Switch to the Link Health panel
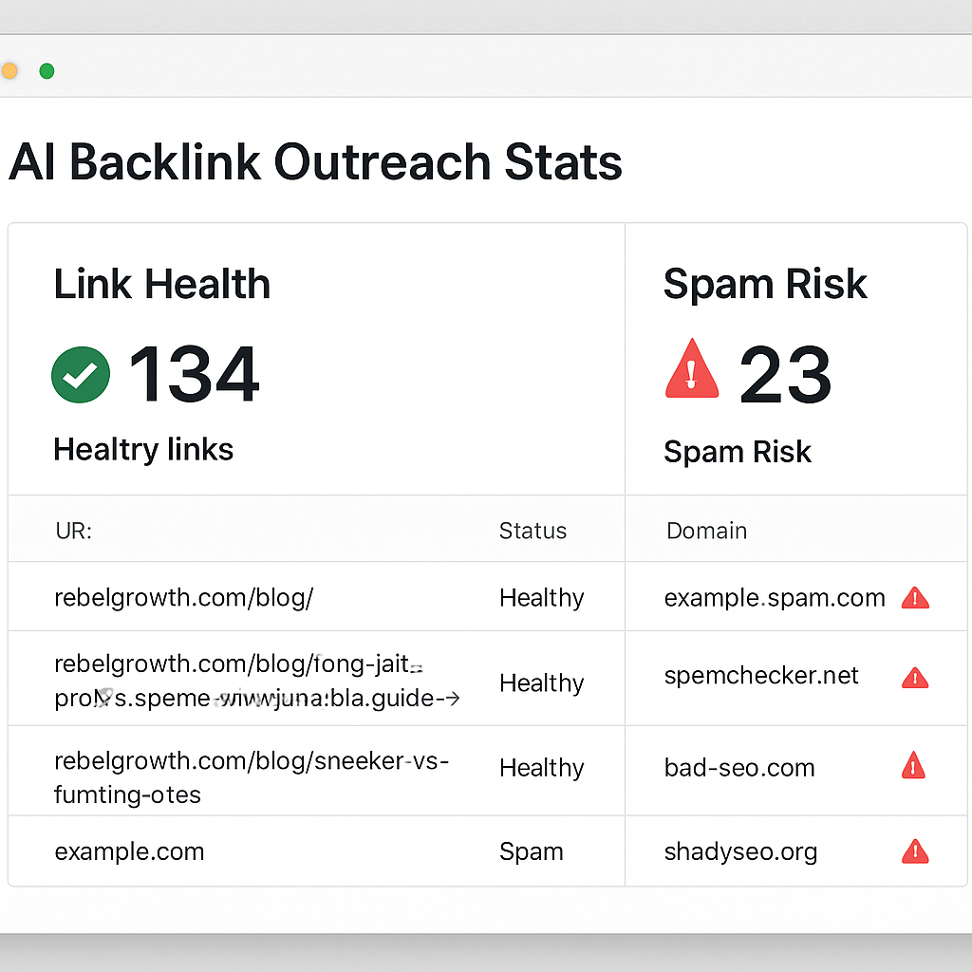 [x=161, y=283]
